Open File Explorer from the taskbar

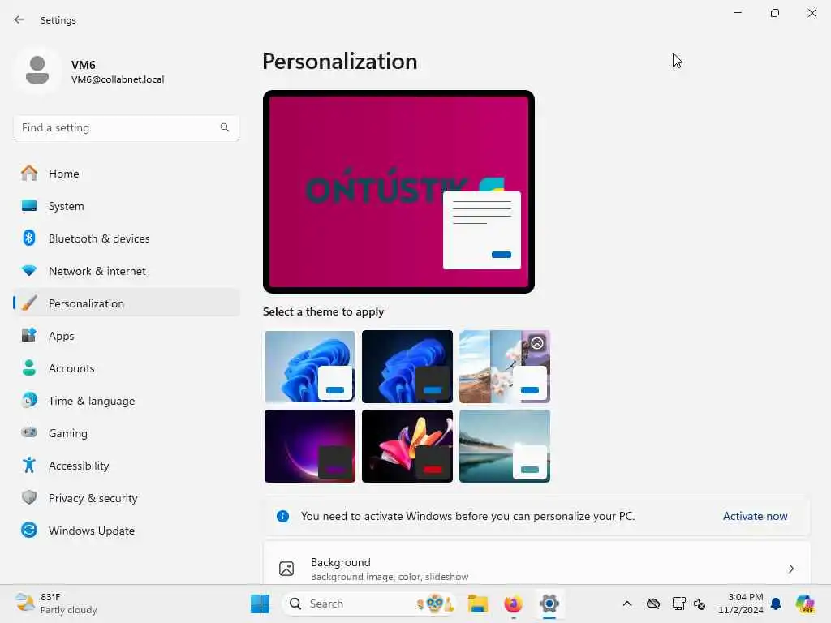[478, 604]
